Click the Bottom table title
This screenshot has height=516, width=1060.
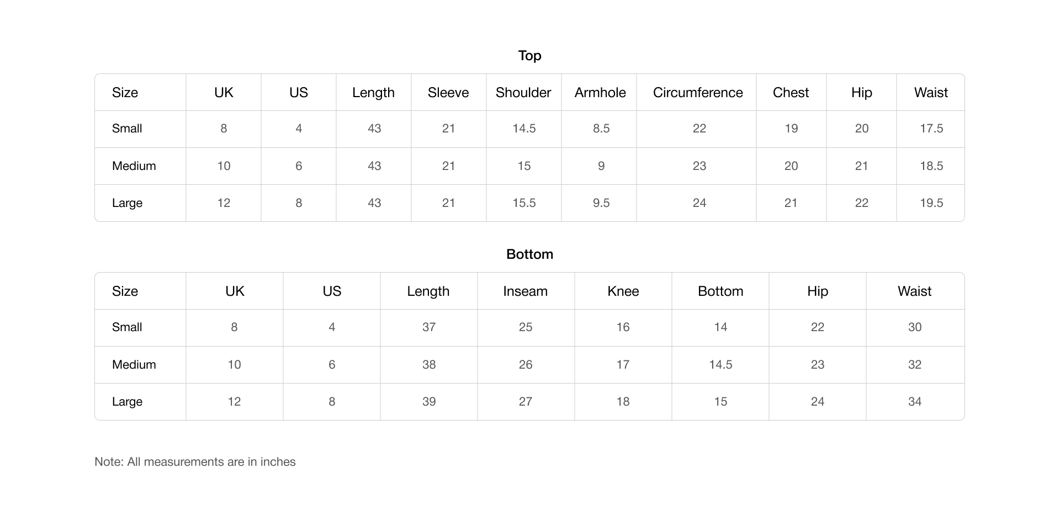[529, 254]
